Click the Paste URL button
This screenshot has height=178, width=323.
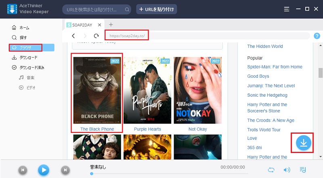(157, 9)
